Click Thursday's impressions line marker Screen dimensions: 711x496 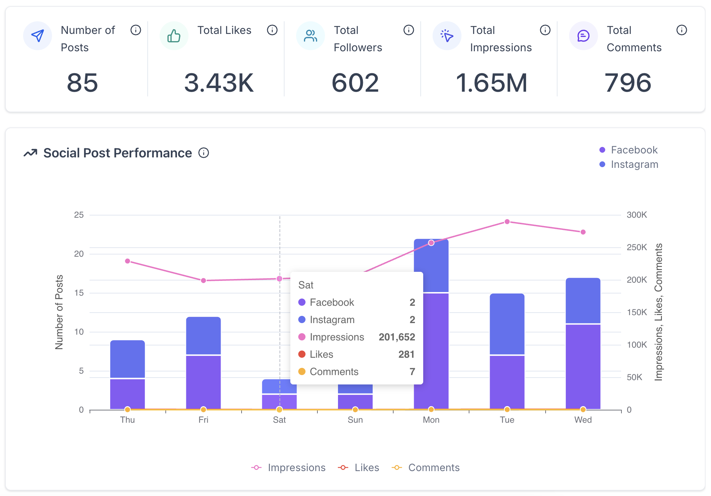[x=127, y=261]
